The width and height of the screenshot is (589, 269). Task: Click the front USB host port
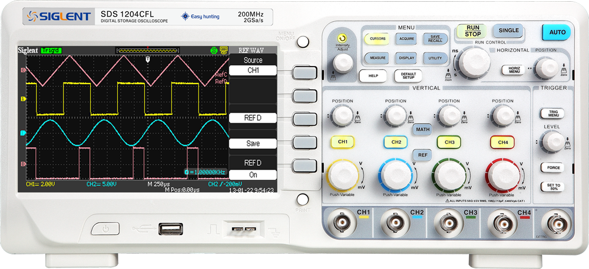171,229
